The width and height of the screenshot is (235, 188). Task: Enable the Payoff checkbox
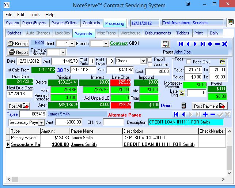(150, 59)
